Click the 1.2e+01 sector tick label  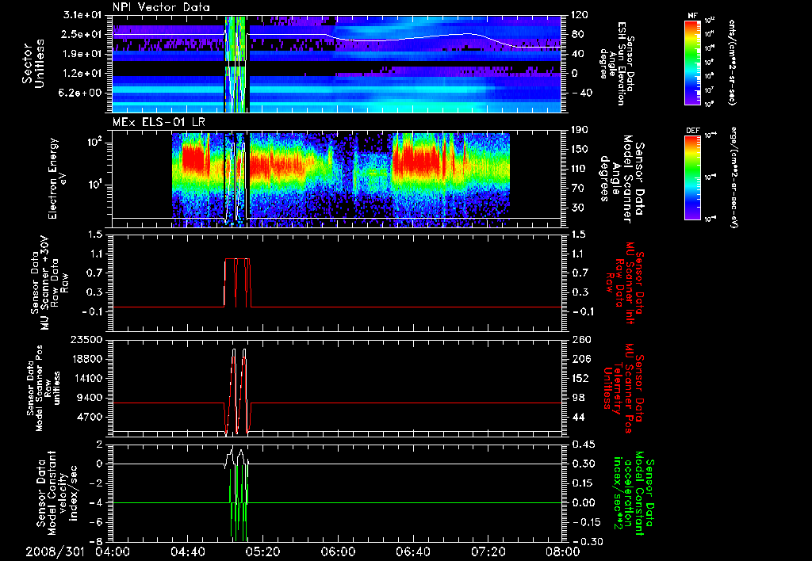pos(88,74)
